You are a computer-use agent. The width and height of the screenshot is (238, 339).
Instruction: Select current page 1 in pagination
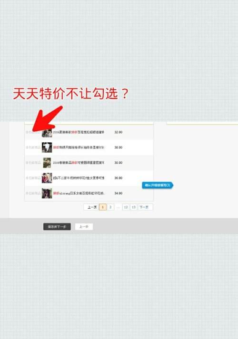[x=103, y=207]
